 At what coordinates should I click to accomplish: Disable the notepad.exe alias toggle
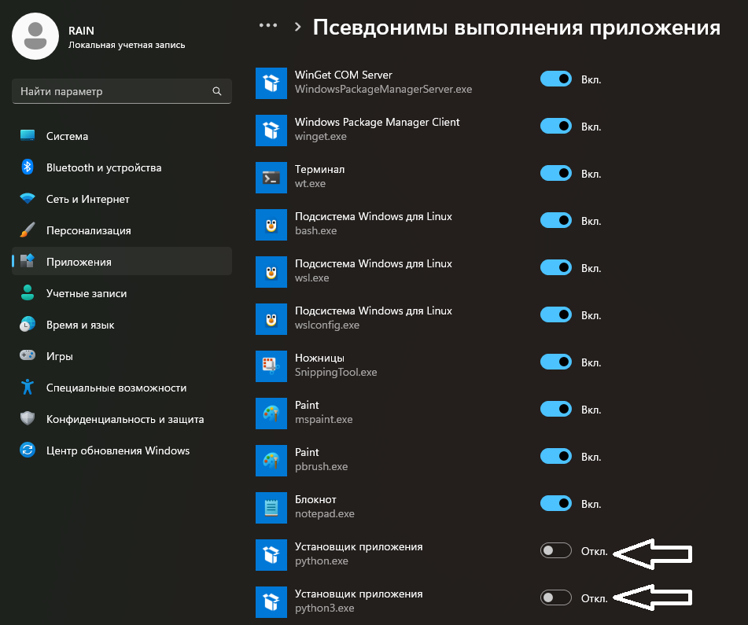click(556, 504)
